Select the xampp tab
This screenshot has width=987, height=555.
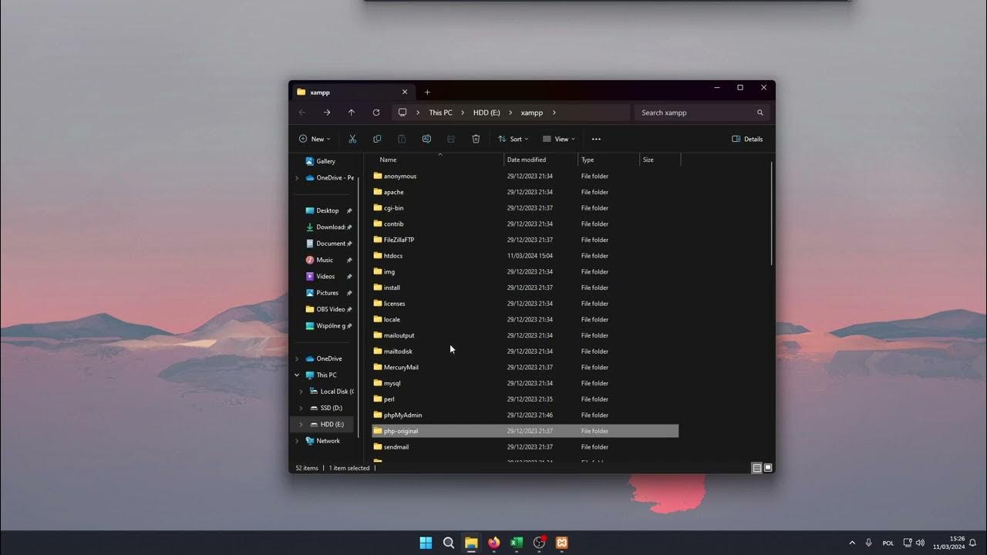click(352, 92)
